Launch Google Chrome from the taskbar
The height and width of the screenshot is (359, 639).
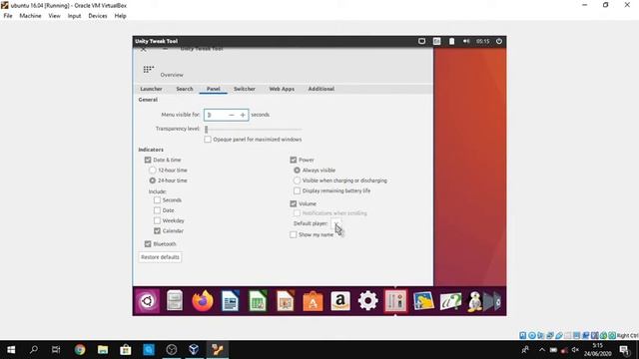[80, 350]
